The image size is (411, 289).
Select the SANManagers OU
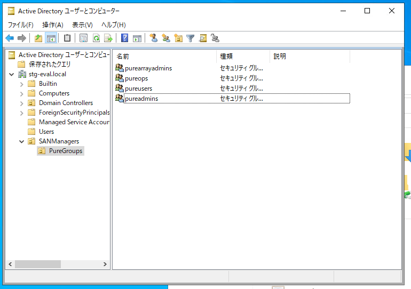coord(59,141)
